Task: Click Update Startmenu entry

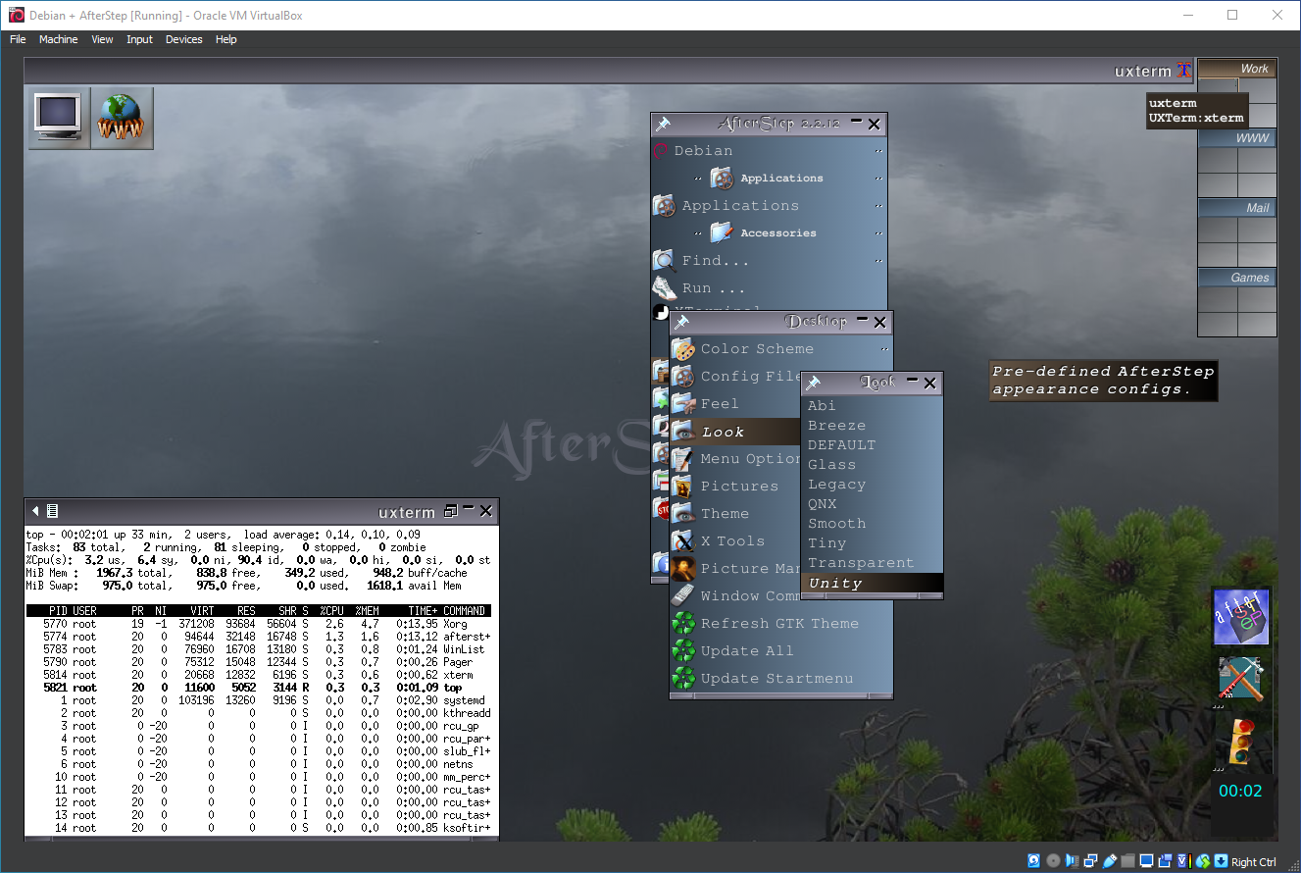Action: click(x=776, y=679)
